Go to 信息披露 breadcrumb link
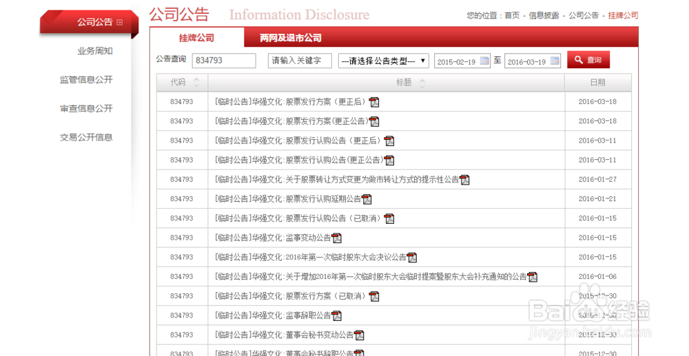 (544, 15)
